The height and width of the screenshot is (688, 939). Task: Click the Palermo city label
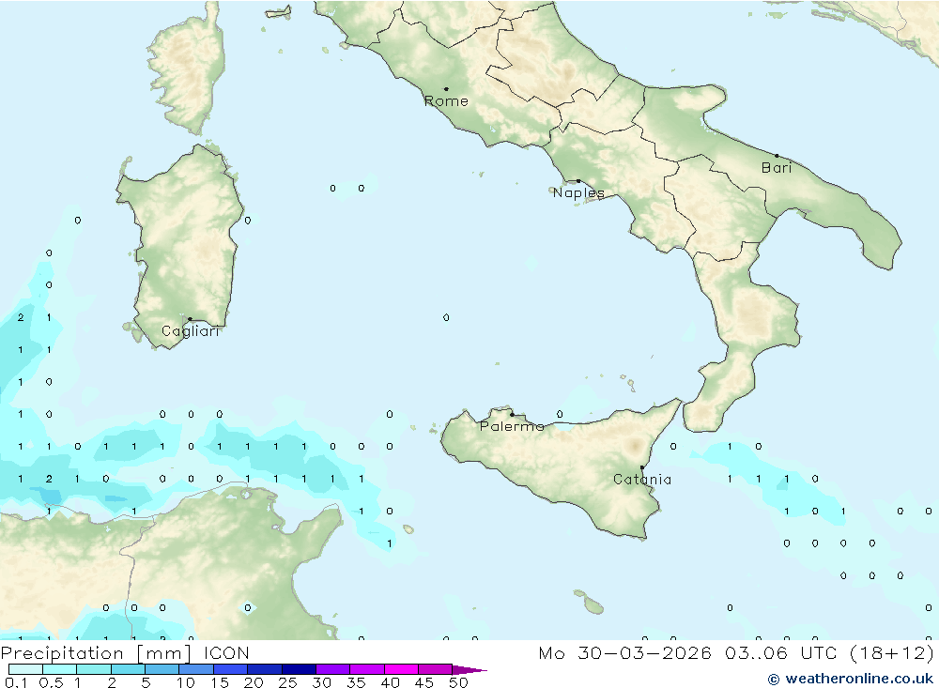pyautogui.click(x=512, y=426)
